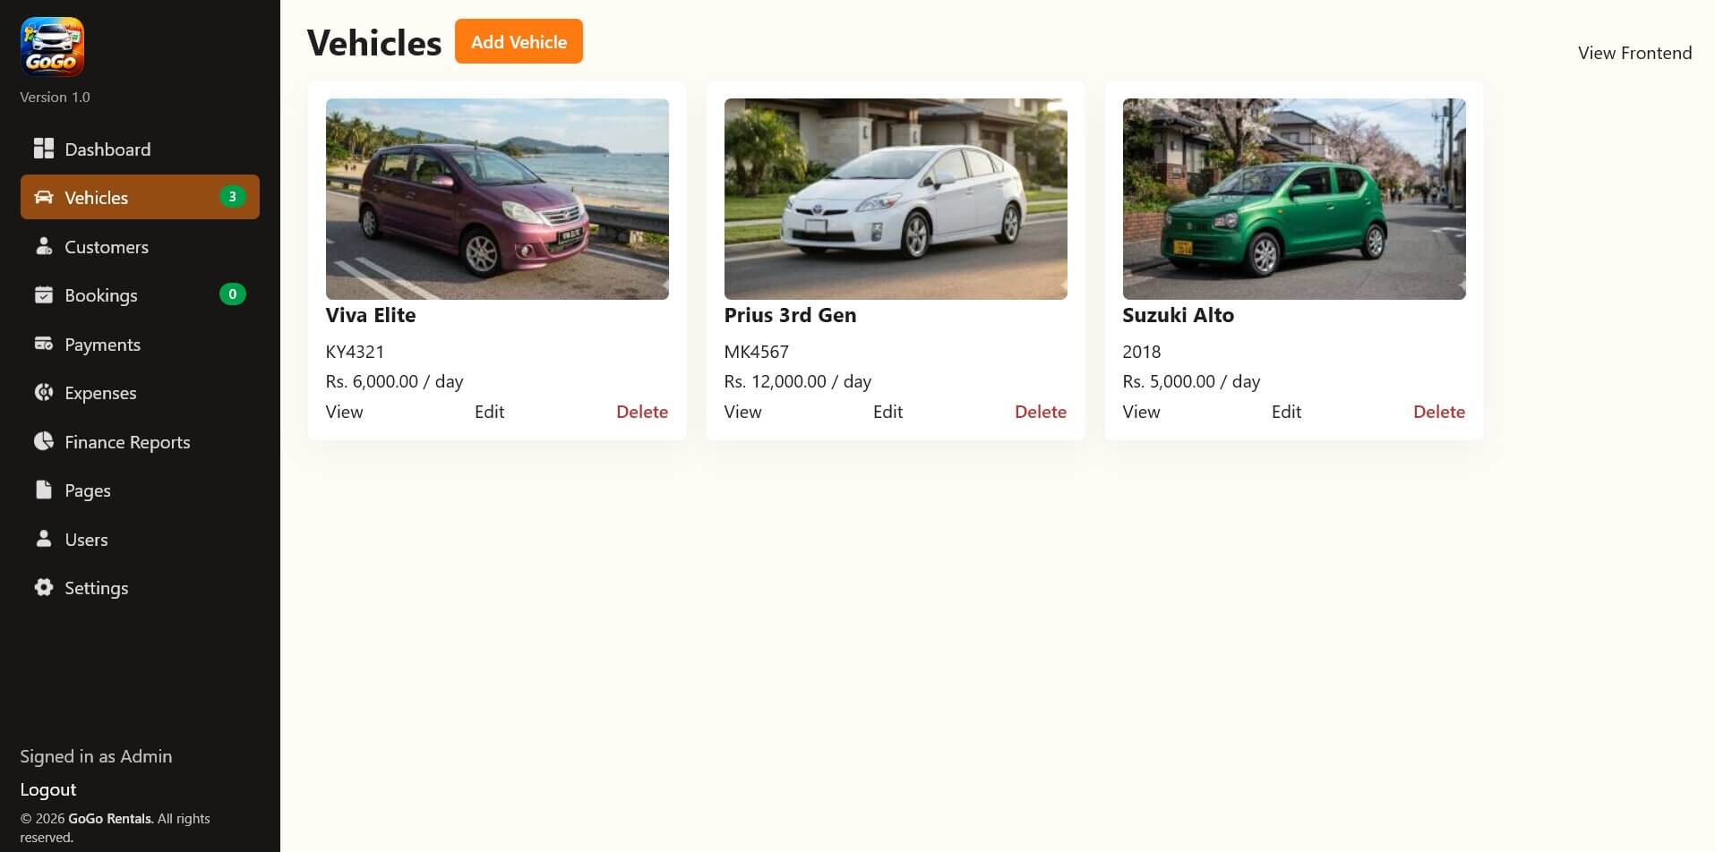The image size is (1715, 852).
Task: Click the Suzuki Alto title text
Action: 1178,315
